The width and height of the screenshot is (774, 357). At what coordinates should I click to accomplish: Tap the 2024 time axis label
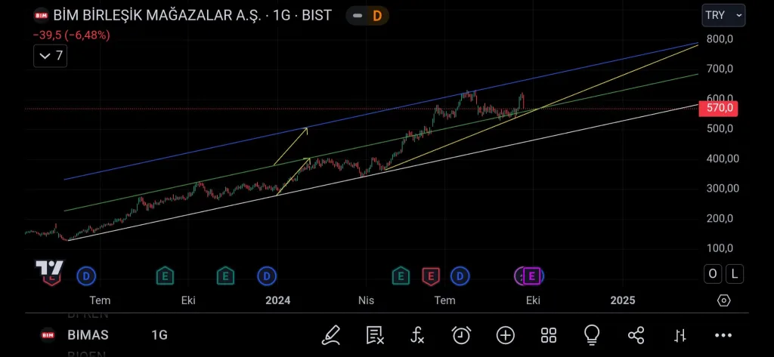tap(278, 300)
